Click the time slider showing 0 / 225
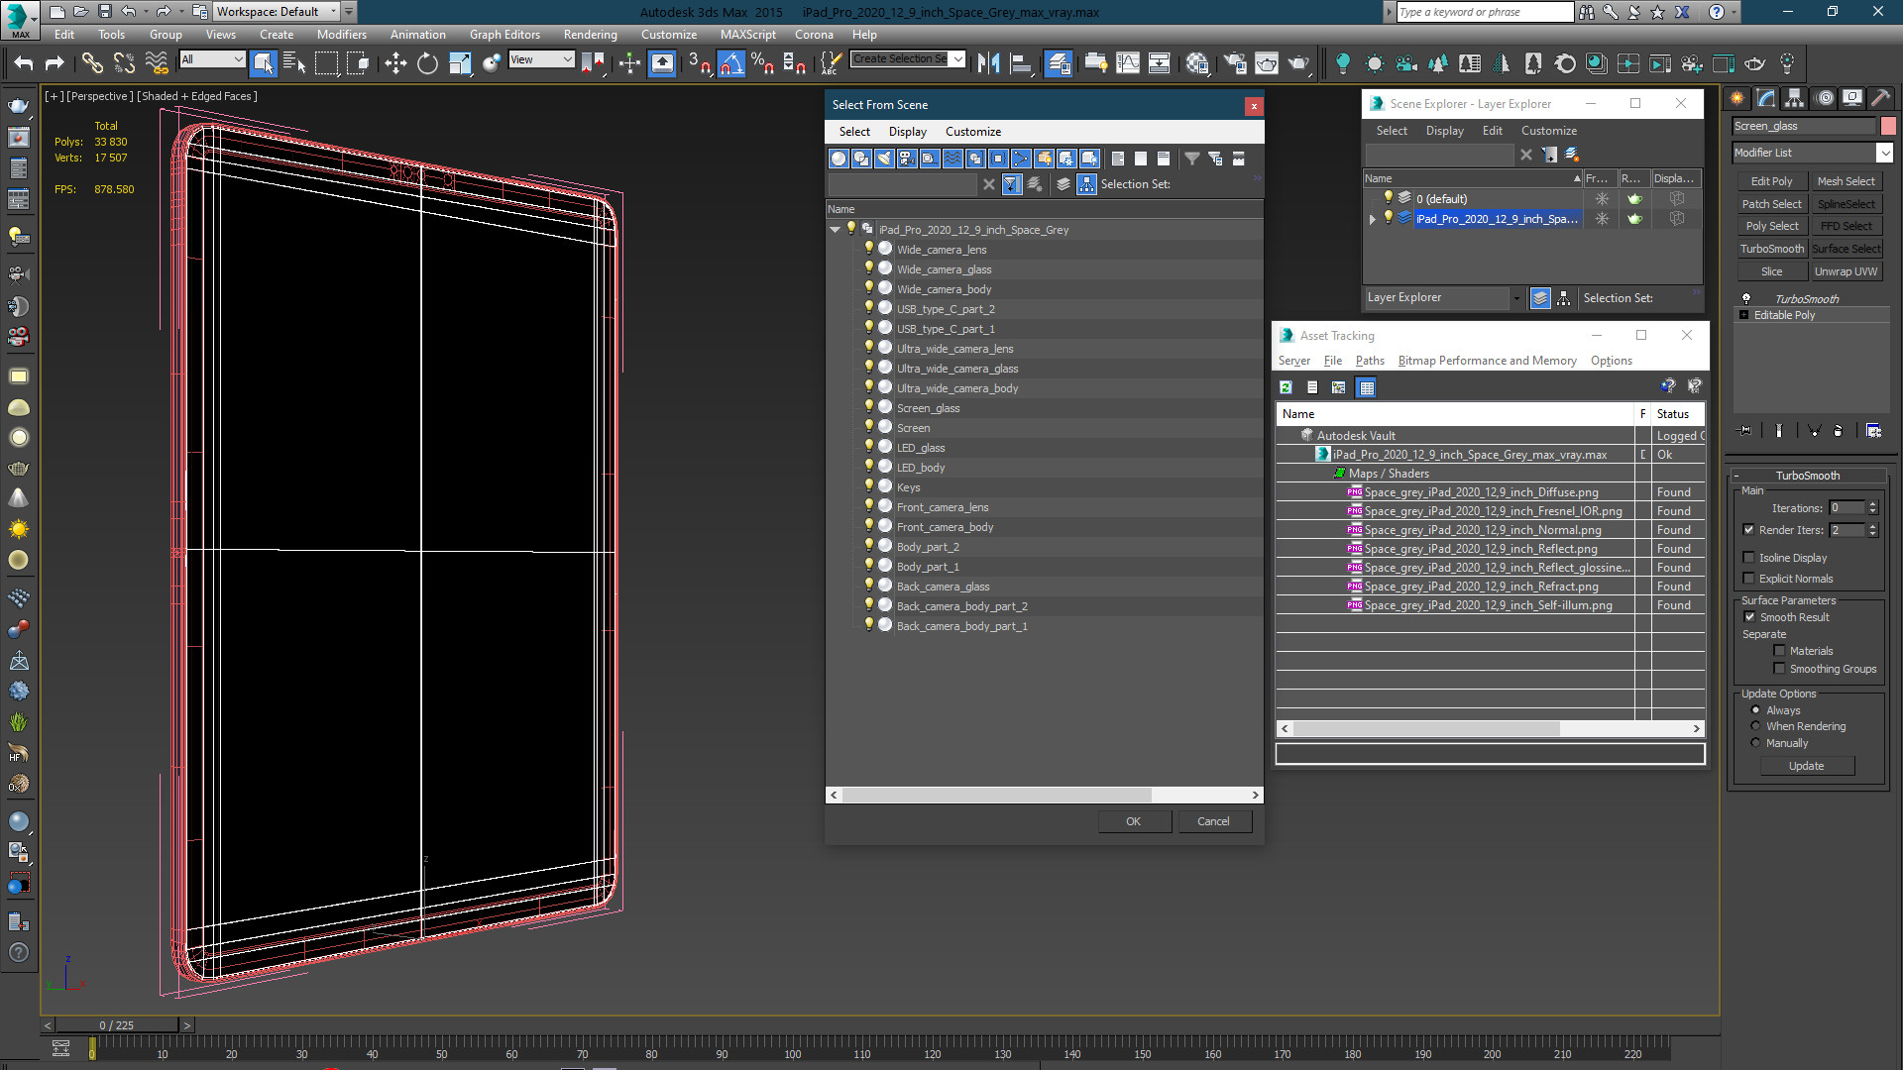Viewport: 1903px width, 1070px height. pyautogui.click(x=117, y=1025)
